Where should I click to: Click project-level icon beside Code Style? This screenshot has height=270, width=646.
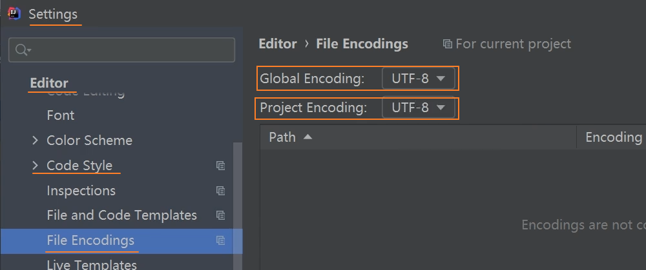221,166
